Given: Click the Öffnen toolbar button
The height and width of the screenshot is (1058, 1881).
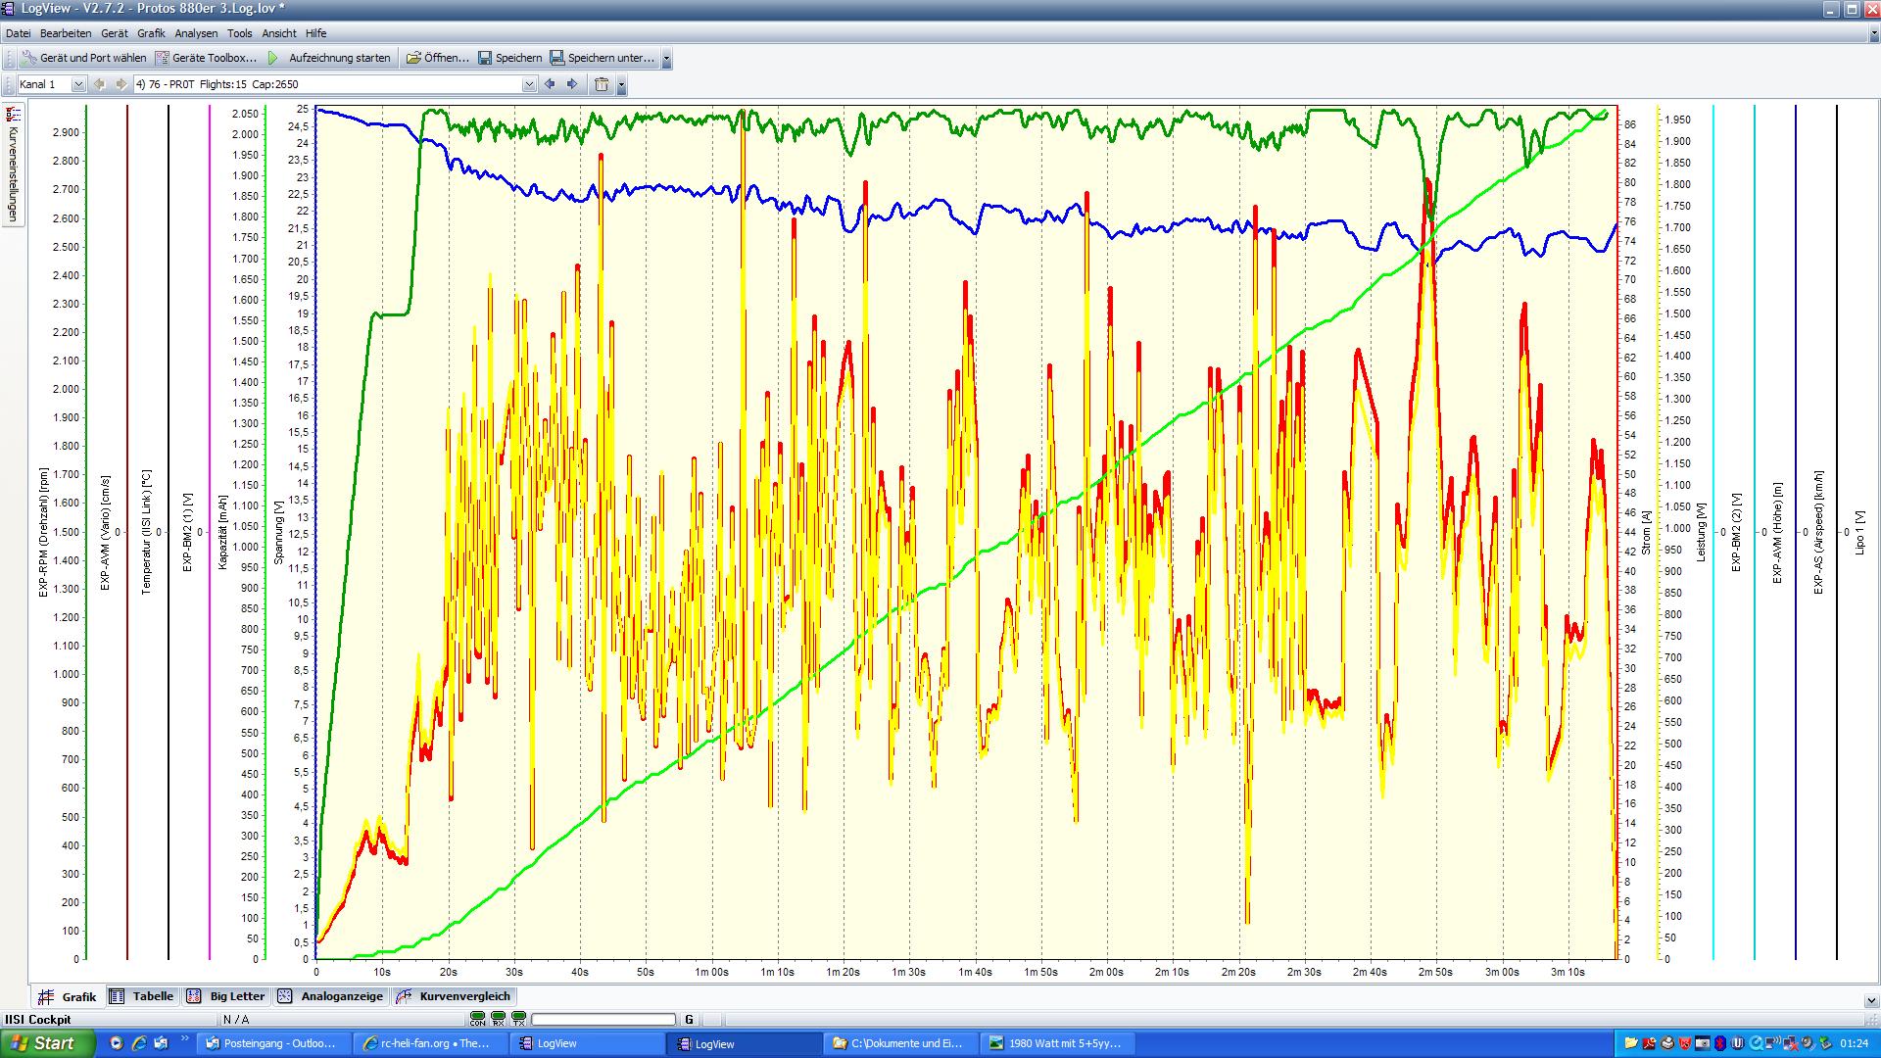Looking at the screenshot, I should pos(438,58).
